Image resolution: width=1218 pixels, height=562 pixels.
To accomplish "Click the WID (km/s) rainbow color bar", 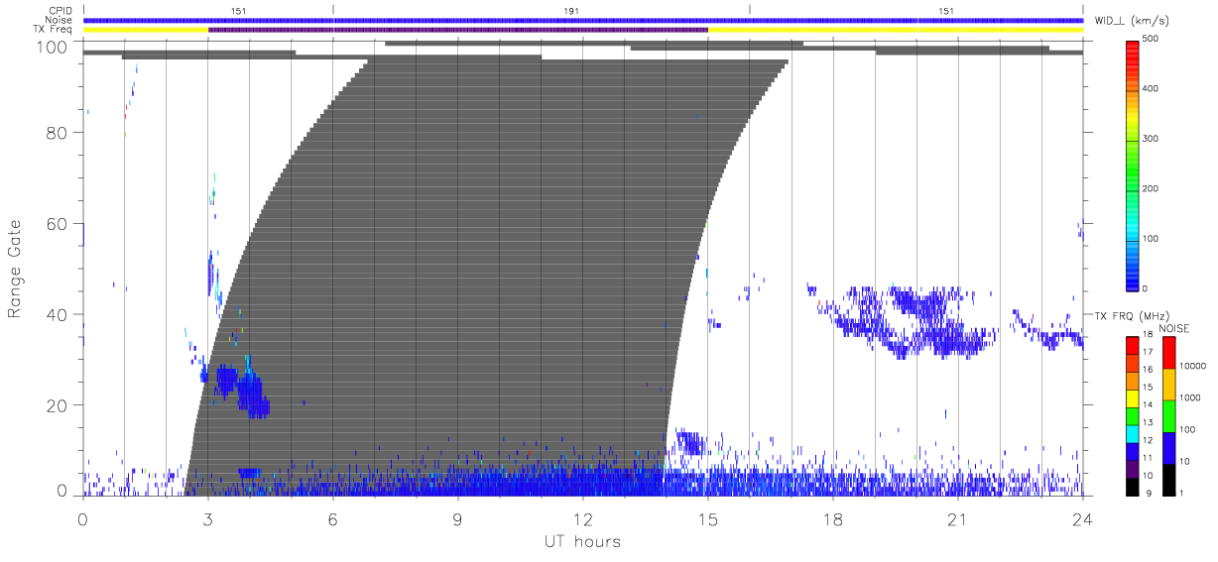I will tap(1132, 165).
